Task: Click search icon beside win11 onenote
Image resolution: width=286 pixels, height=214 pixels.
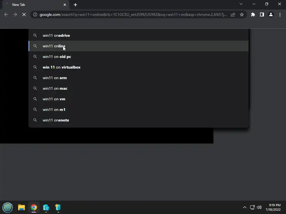Action: 35,120
